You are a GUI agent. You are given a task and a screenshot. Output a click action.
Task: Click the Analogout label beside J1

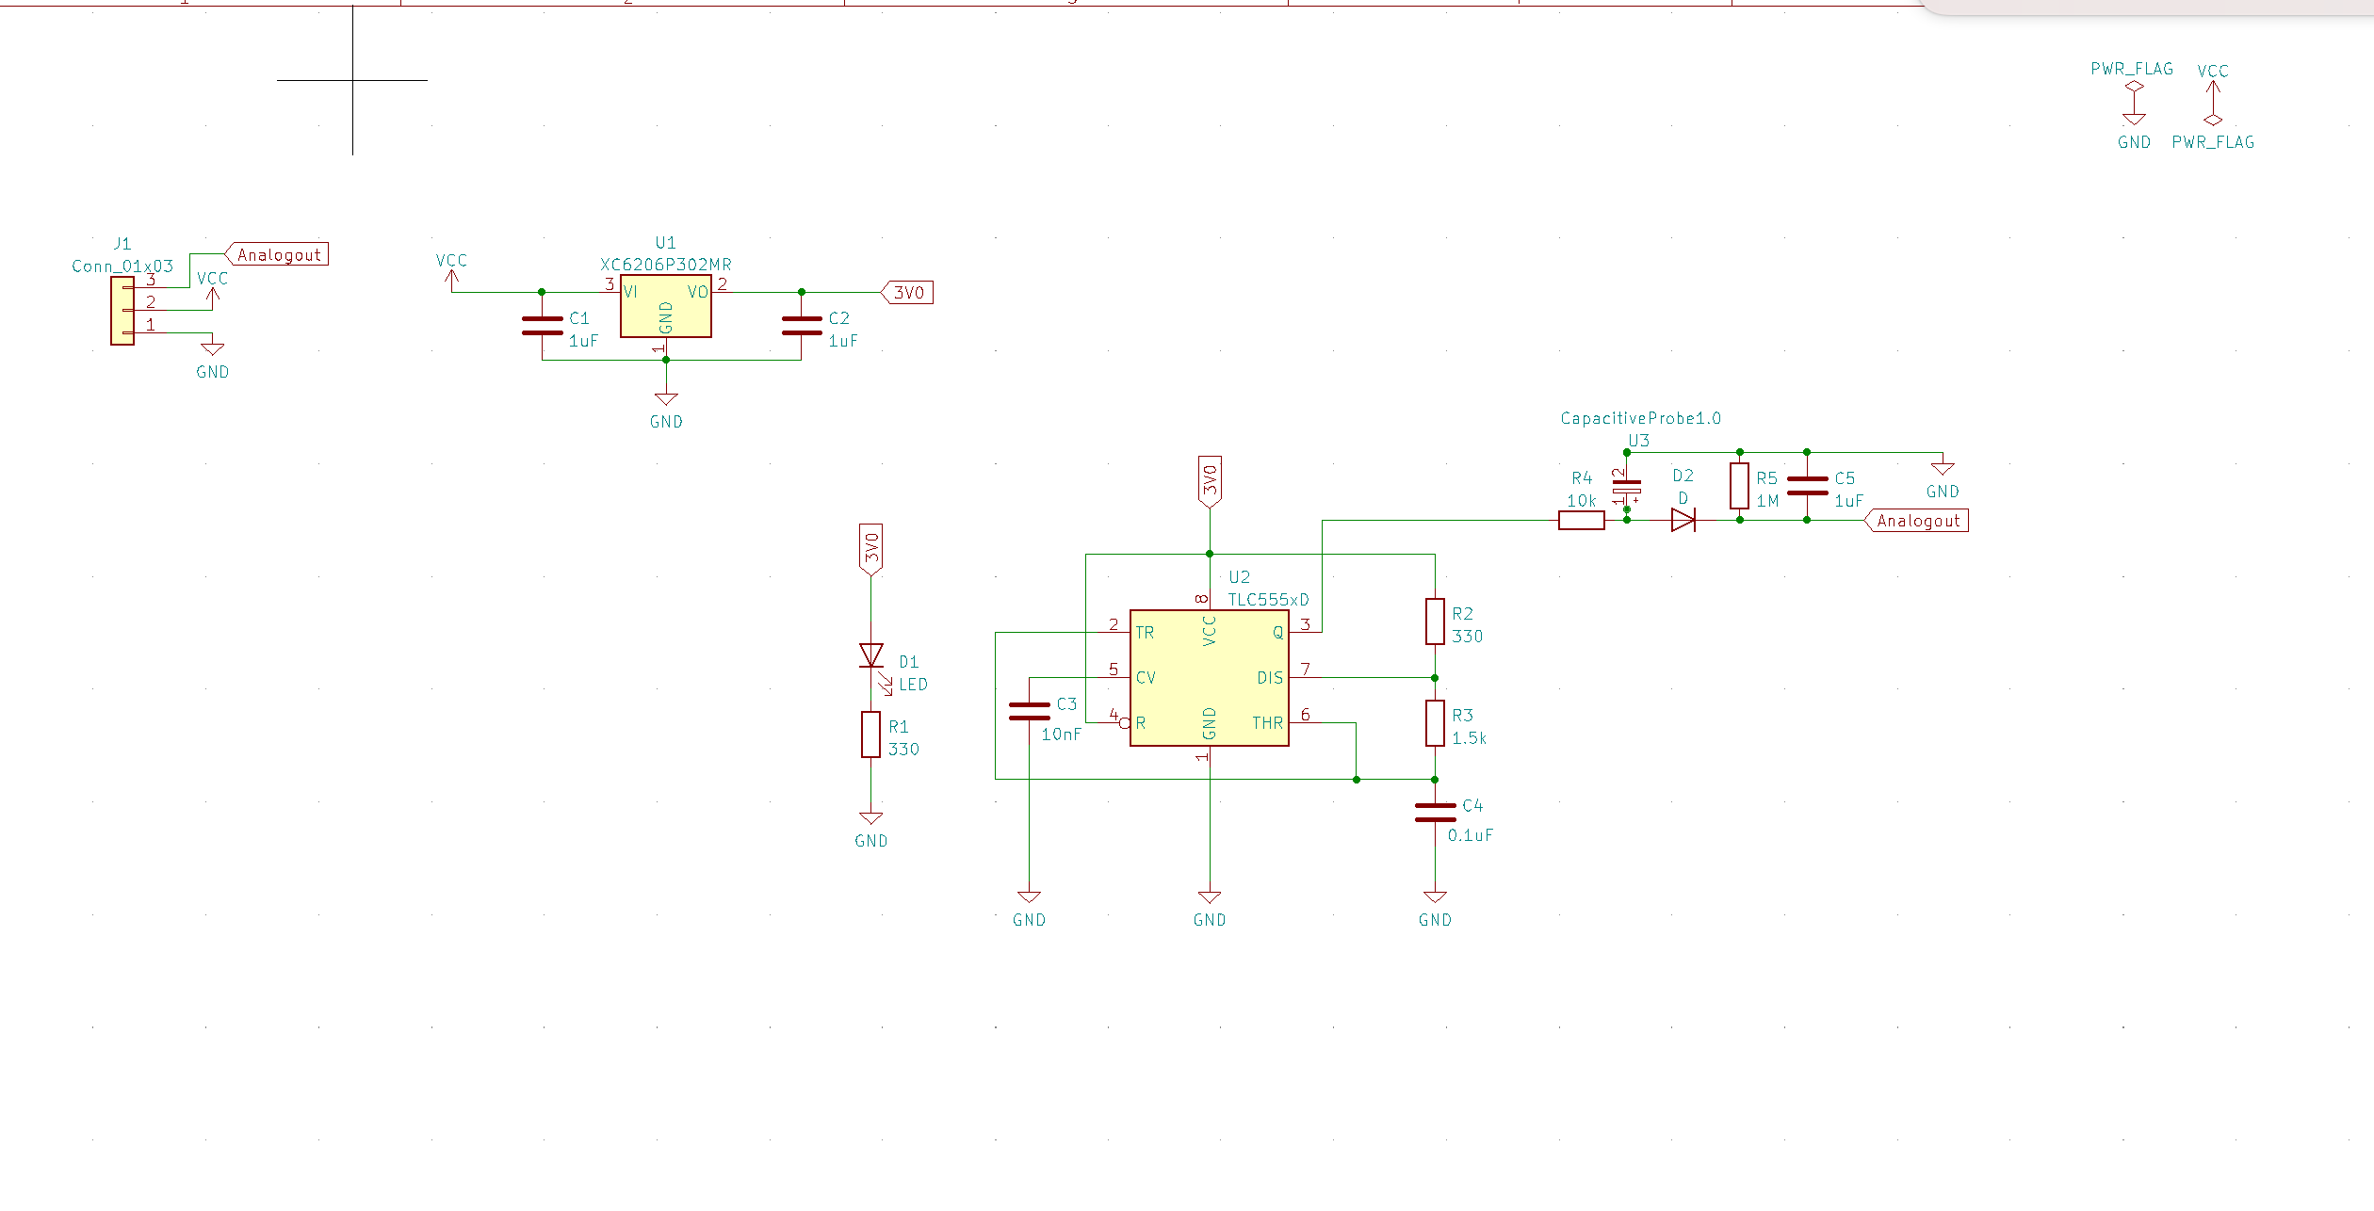pyautogui.click(x=276, y=254)
